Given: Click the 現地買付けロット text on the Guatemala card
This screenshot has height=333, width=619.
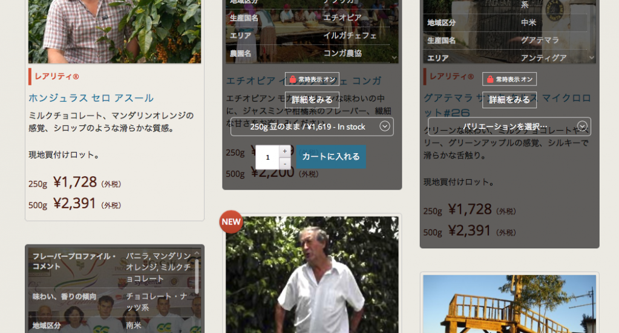Looking at the screenshot, I should coord(459,182).
